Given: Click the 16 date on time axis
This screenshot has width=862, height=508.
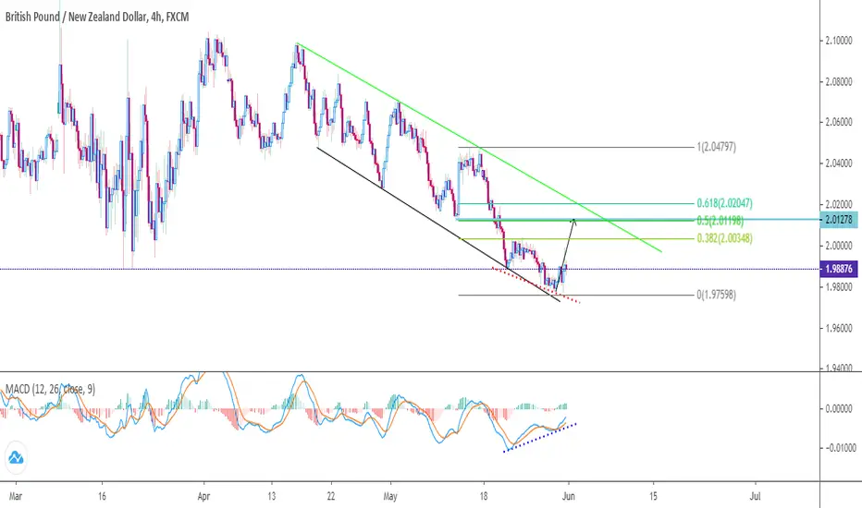Looking at the screenshot, I should [102, 497].
